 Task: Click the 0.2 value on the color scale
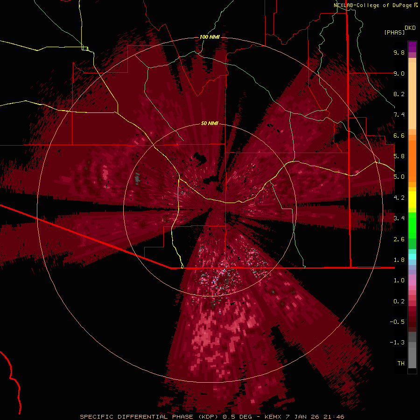(399, 301)
